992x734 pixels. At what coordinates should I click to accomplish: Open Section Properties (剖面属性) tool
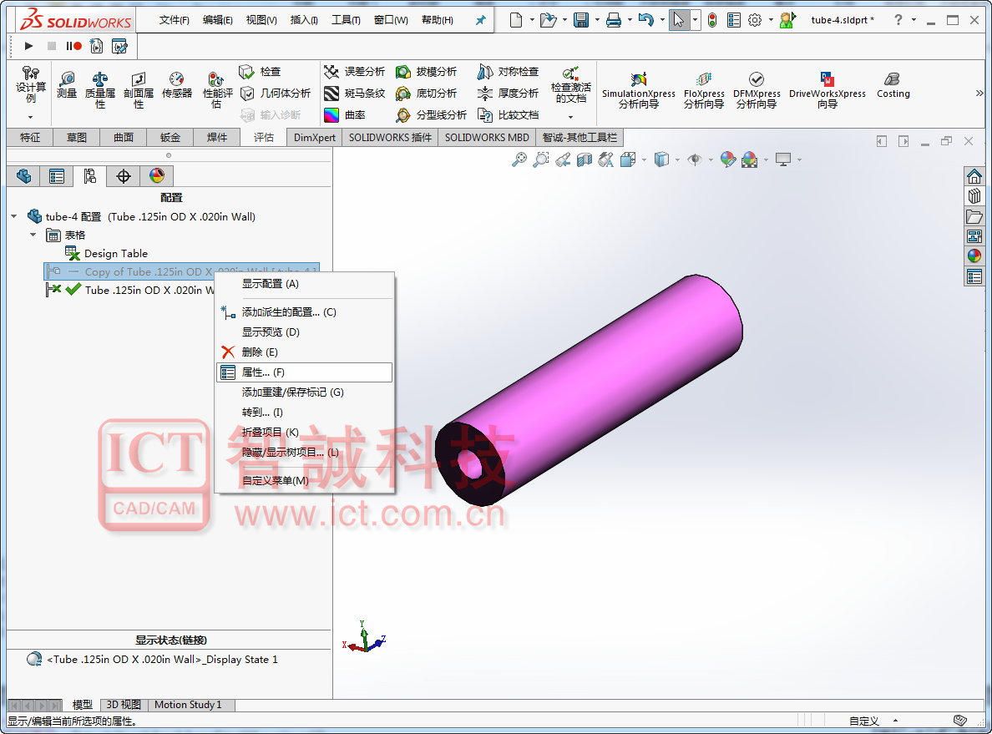pyautogui.click(x=139, y=90)
